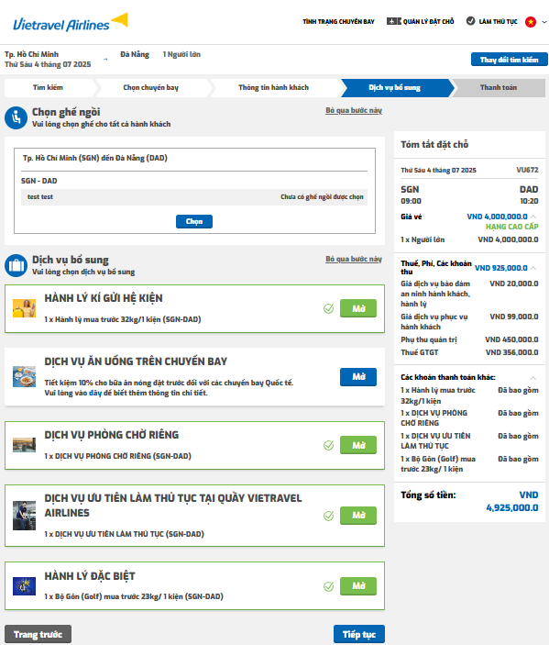Click the passenger row 'test test'

pos(194,196)
